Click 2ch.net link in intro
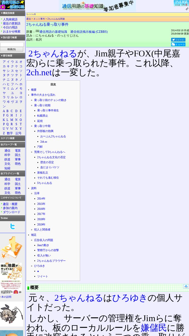Viewport: 189px width, 336px height. pos(39,72)
